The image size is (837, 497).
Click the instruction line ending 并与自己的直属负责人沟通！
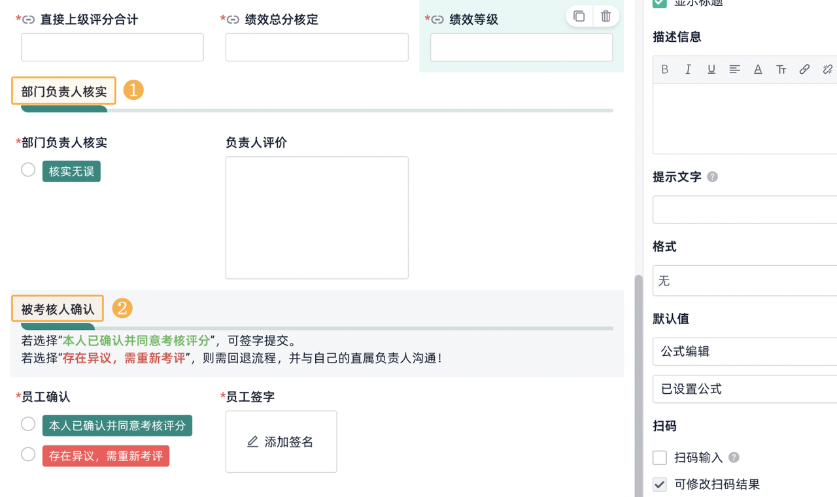(x=233, y=358)
